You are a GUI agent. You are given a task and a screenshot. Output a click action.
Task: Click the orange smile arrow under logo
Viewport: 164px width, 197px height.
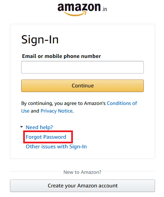(76, 14)
